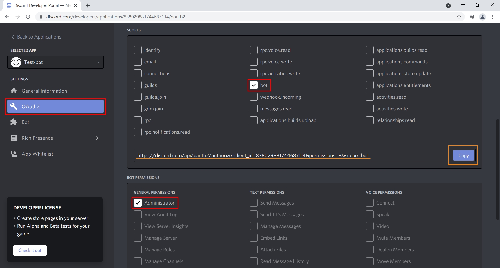Check the guilds scope
This screenshot has height=268, width=500.
point(137,85)
